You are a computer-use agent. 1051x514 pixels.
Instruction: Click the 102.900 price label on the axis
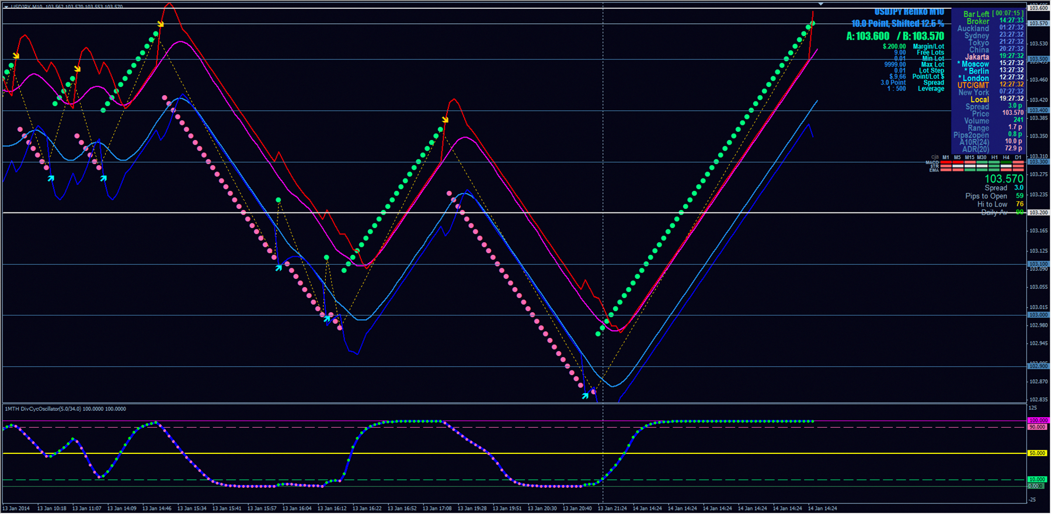coord(1038,366)
